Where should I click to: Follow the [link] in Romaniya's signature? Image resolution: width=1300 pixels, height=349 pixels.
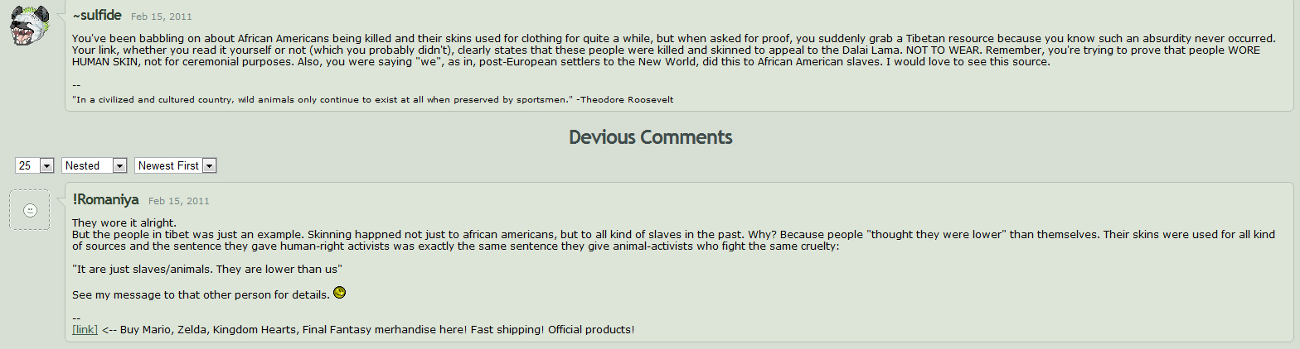tap(85, 329)
